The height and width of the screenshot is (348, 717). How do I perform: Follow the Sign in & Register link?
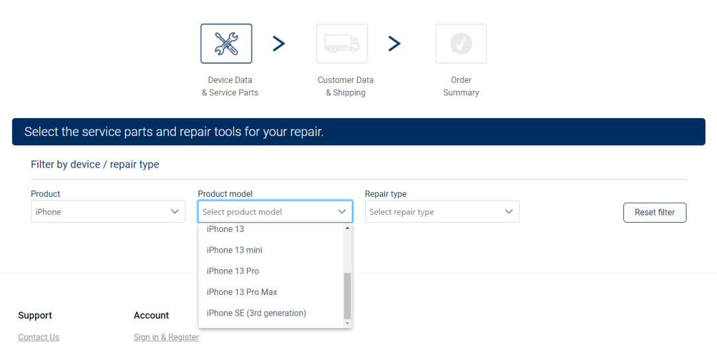tap(166, 337)
